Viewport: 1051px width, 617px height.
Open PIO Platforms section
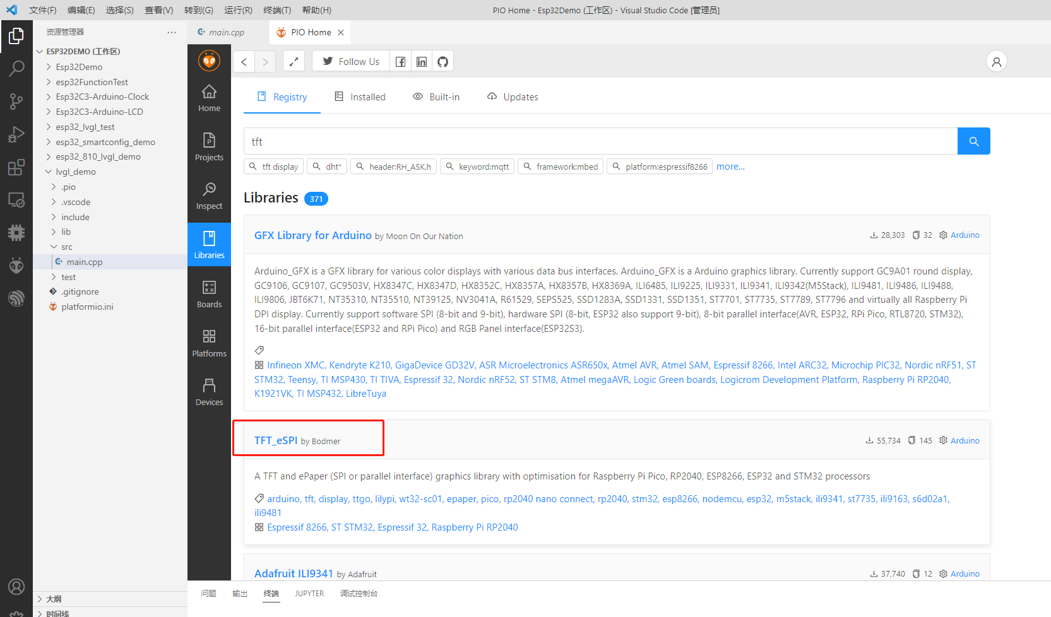pyautogui.click(x=209, y=344)
